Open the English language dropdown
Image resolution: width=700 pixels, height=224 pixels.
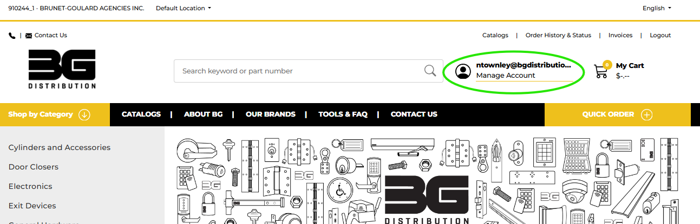pyautogui.click(x=657, y=8)
